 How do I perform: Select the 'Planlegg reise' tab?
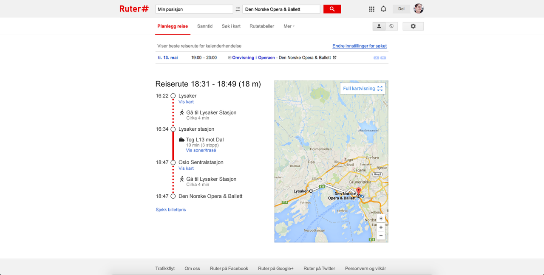tap(173, 26)
